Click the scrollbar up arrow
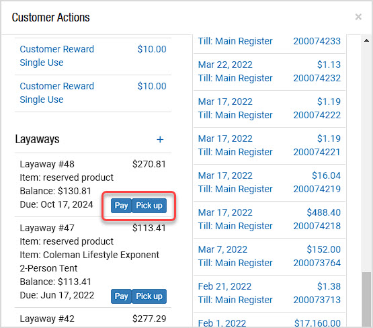373x328 pixels. [366, 40]
